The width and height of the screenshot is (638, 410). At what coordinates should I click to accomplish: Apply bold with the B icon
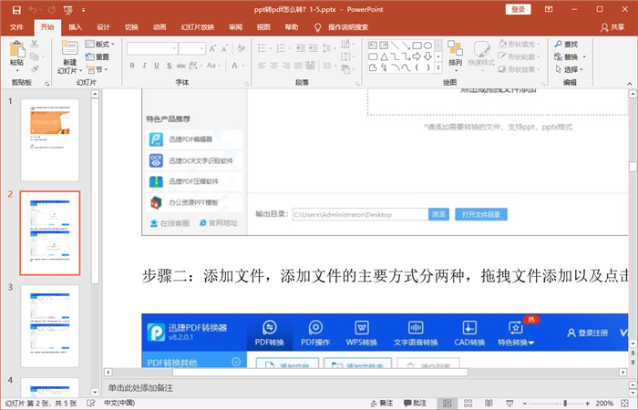pos(132,66)
